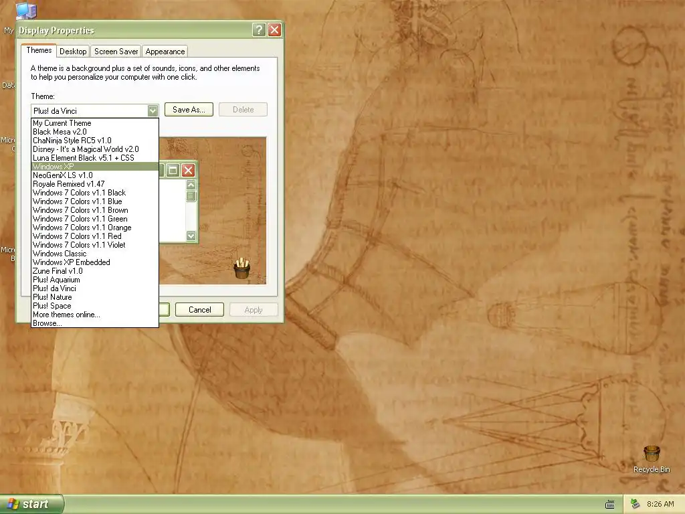Click the My Computer desktop icon
The image size is (685, 514).
(x=25, y=11)
